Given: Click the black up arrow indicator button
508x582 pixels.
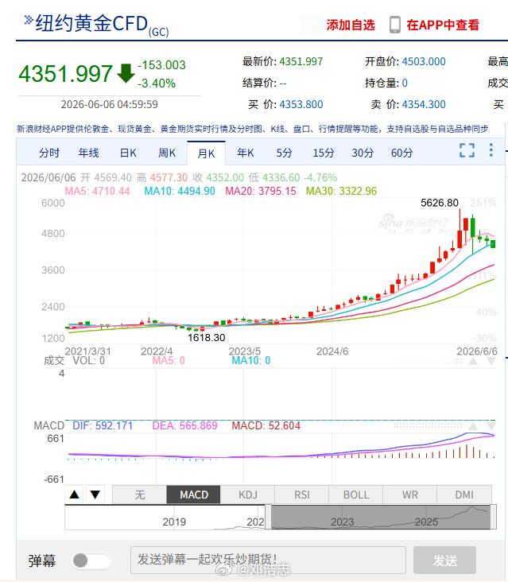Looking at the screenshot, I should pyautogui.click(x=75, y=495).
